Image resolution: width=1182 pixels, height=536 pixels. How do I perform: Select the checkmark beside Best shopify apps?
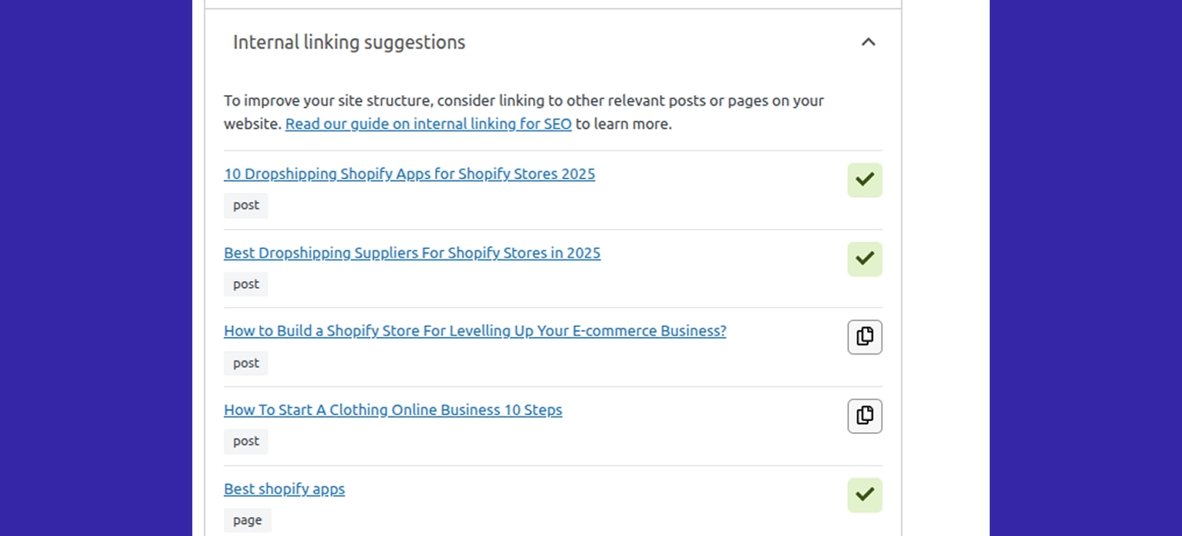(864, 495)
